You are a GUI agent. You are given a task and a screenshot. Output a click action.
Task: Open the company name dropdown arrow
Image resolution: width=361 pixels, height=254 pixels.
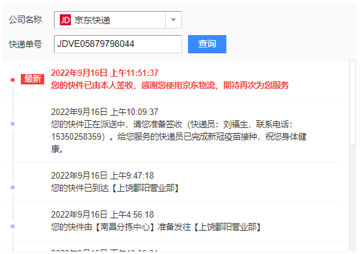tap(174, 20)
